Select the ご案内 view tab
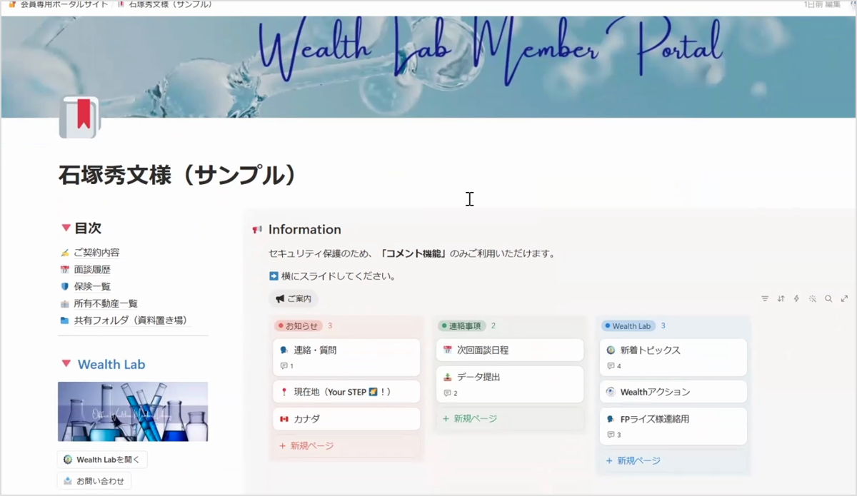 294,299
